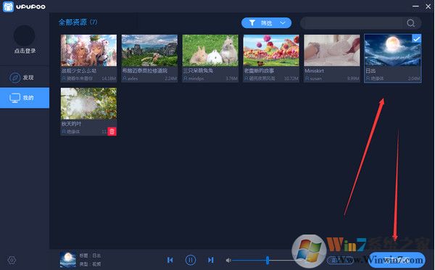Click the profile avatar to log in
This screenshot has height=270, width=435.
tap(25, 35)
